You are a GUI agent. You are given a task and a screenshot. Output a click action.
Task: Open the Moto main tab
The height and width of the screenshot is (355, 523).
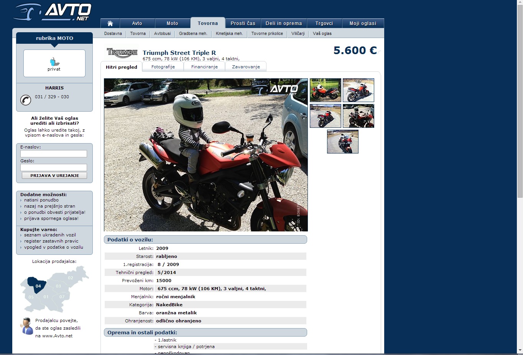(x=172, y=23)
